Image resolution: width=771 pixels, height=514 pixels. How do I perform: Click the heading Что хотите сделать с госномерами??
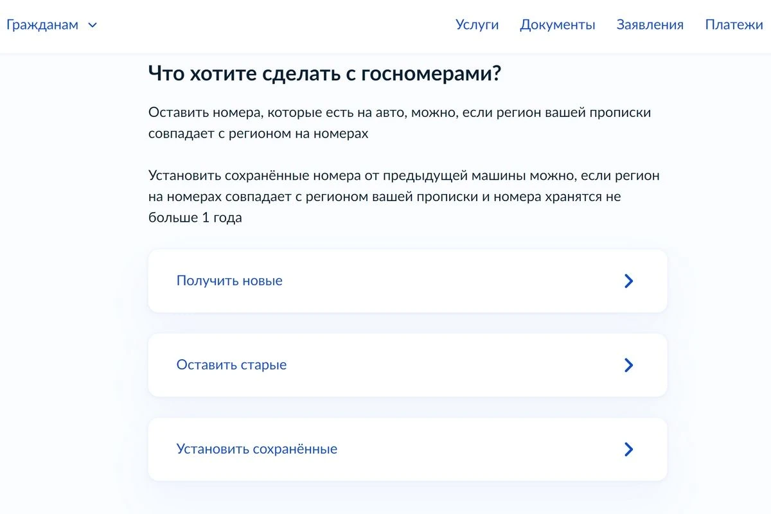click(324, 73)
